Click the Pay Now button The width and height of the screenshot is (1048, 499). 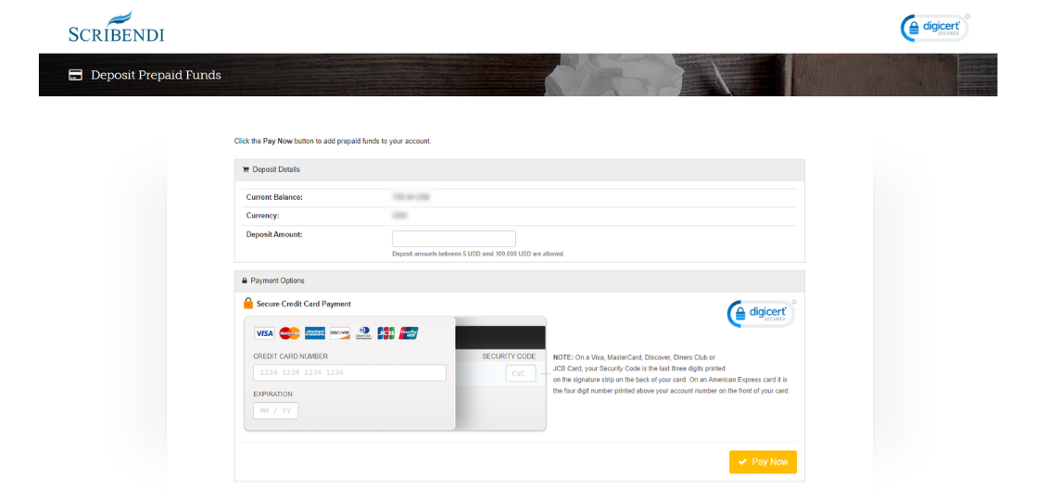763,462
